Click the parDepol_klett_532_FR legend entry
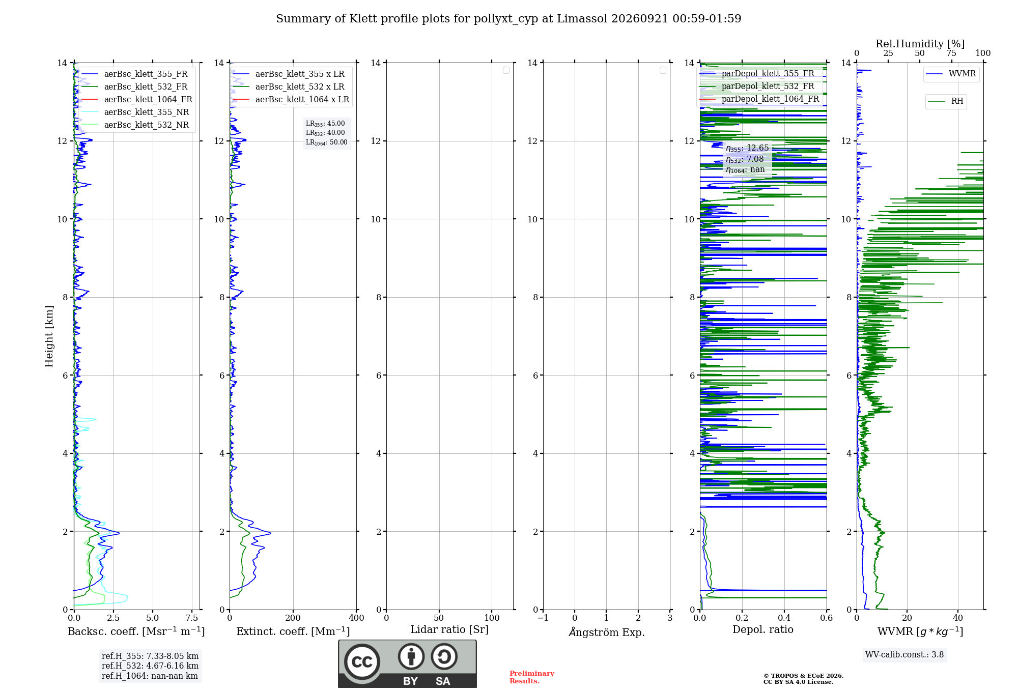Screen dimensions: 1018x692 [x=758, y=86]
